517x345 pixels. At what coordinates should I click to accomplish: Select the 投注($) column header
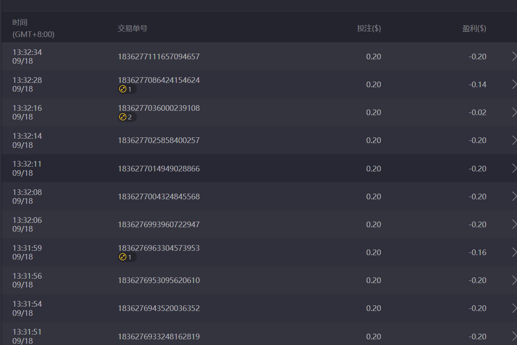[369, 28]
